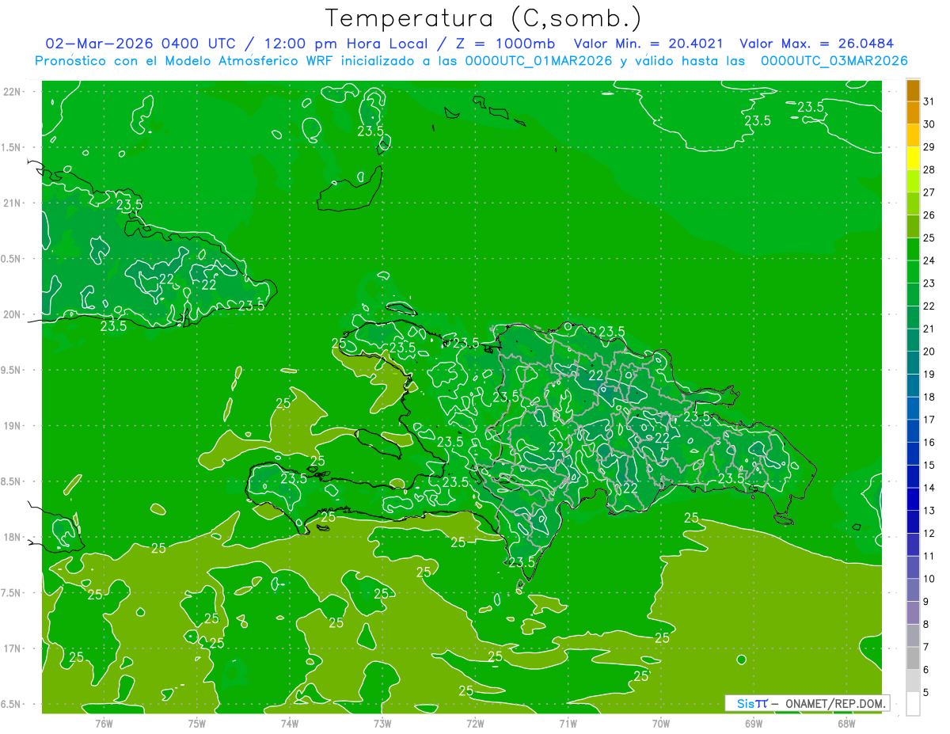
Task: Click the '21N' latitude label
Action: [x=13, y=203]
